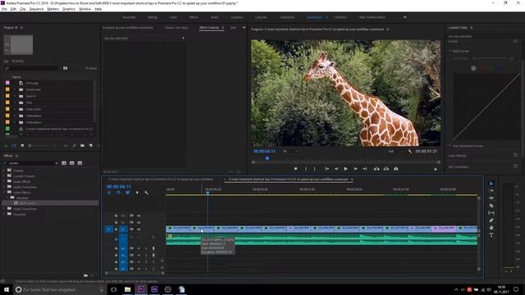Play the program monitor video
The height and width of the screenshot is (295, 525).
[345, 169]
